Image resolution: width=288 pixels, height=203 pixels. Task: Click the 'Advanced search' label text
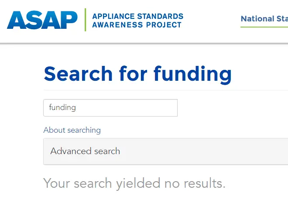click(85, 151)
